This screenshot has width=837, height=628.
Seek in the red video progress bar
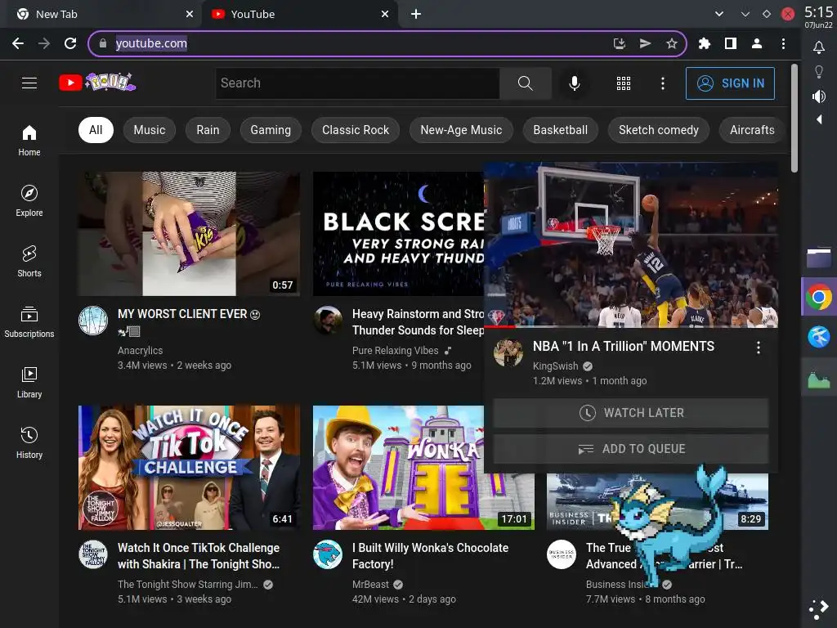pos(630,325)
